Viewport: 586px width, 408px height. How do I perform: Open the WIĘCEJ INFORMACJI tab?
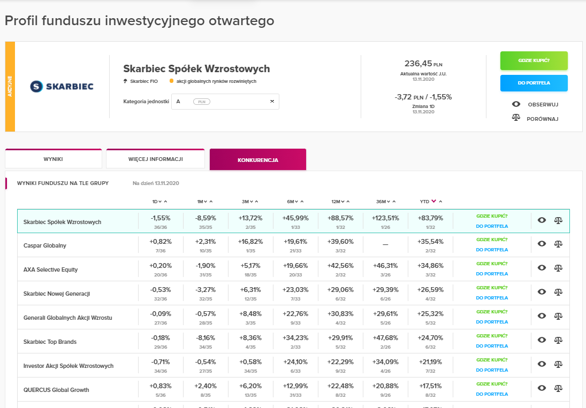156,159
